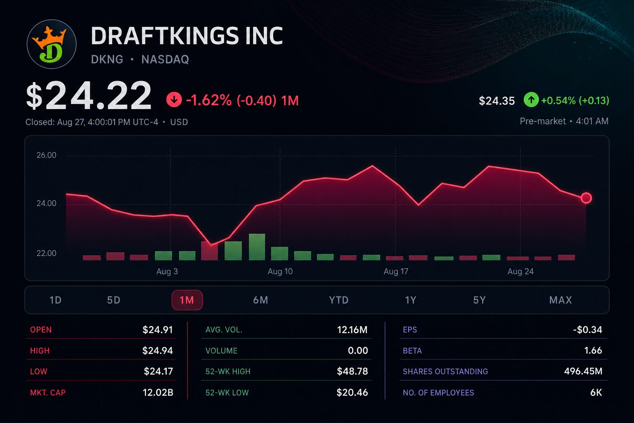Image resolution: width=634 pixels, height=423 pixels.
Task: Click the 52-WK HIGH value $48.78
Action: (x=352, y=371)
